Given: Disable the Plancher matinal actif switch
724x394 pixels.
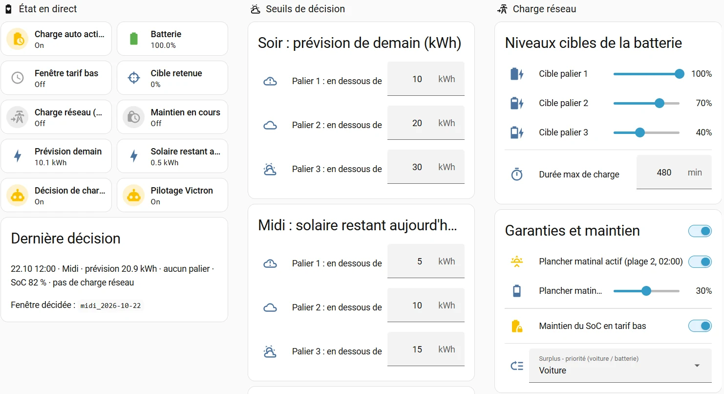Looking at the screenshot, I should (700, 262).
